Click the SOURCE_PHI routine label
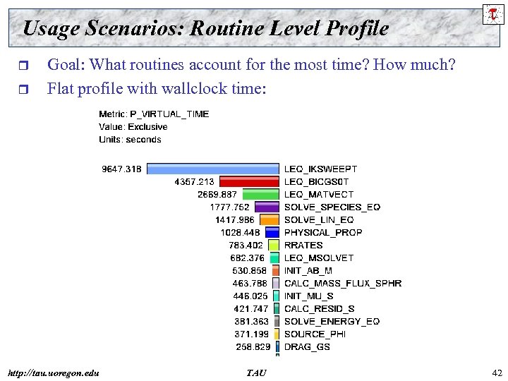The image size is (508, 381). (x=315, y=334)
